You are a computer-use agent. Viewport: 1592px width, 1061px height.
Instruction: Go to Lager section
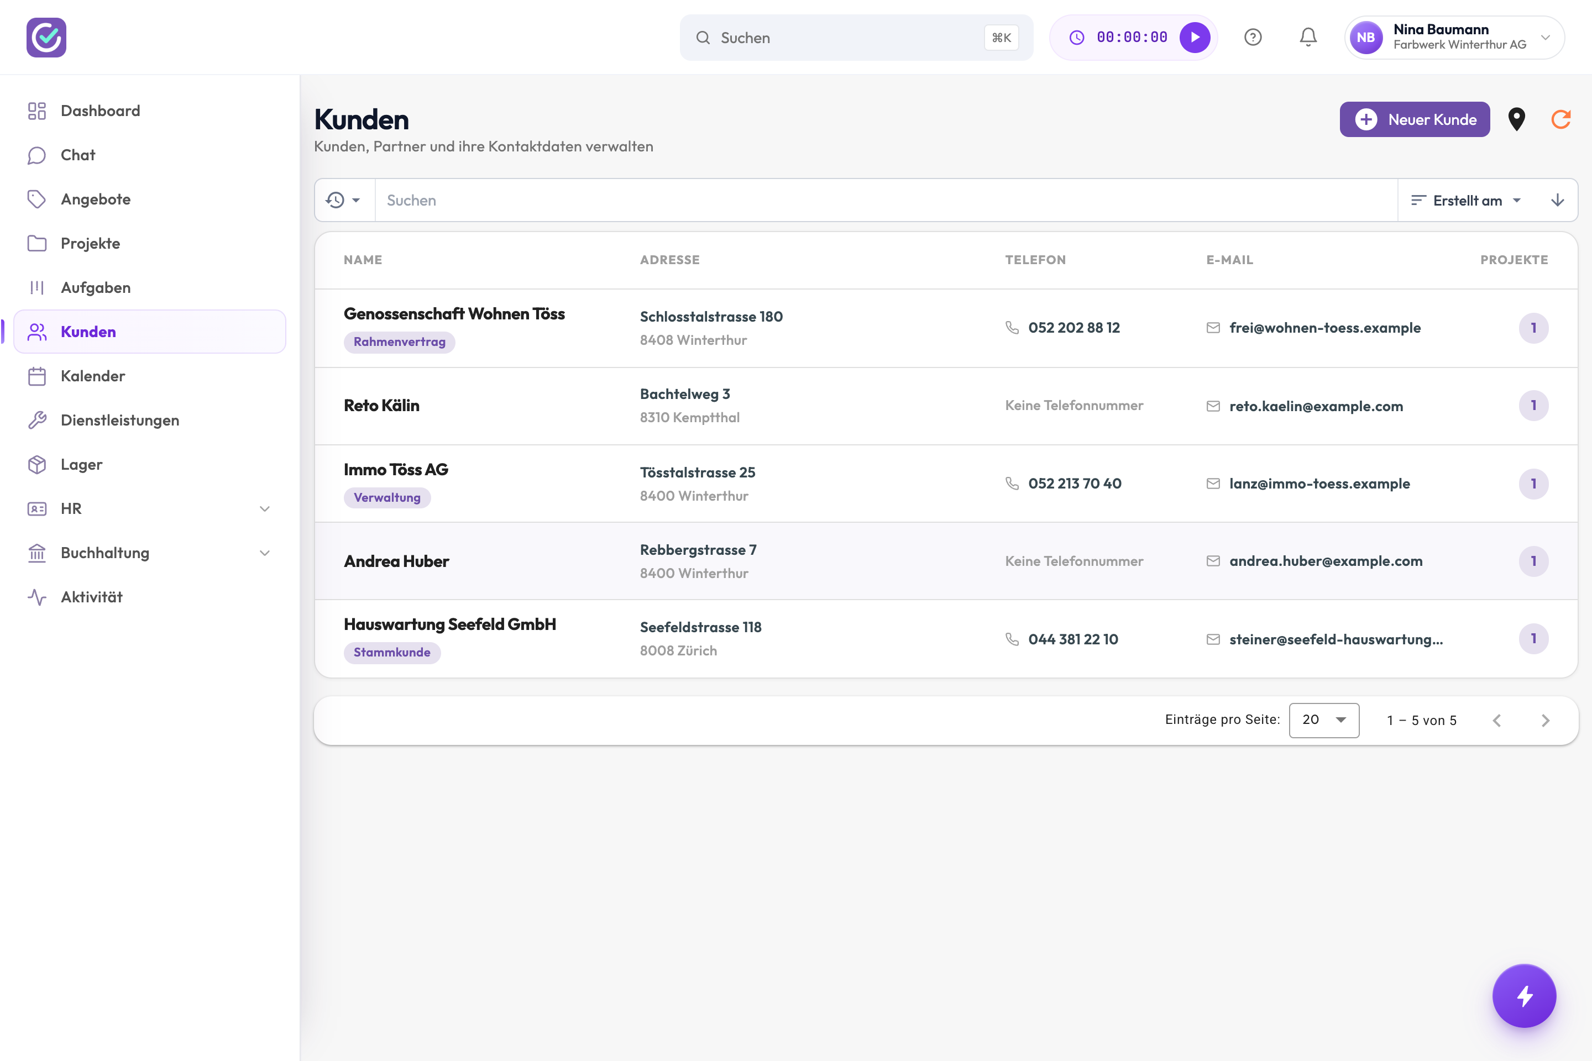click(150, 464)
